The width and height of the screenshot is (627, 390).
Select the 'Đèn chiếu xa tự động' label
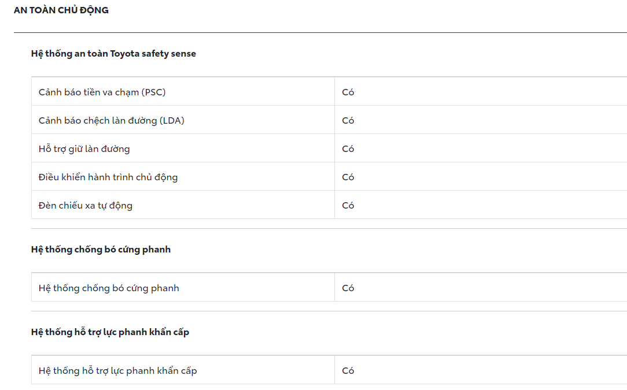86,205
